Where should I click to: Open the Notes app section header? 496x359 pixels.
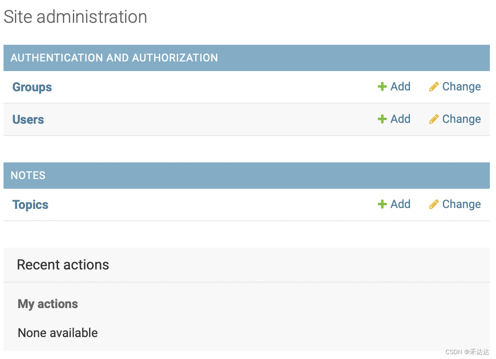tap(28, 176)
